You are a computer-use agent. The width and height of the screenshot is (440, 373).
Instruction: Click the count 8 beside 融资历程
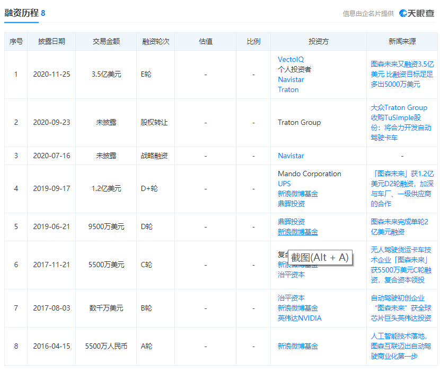(x=43, y=13)
